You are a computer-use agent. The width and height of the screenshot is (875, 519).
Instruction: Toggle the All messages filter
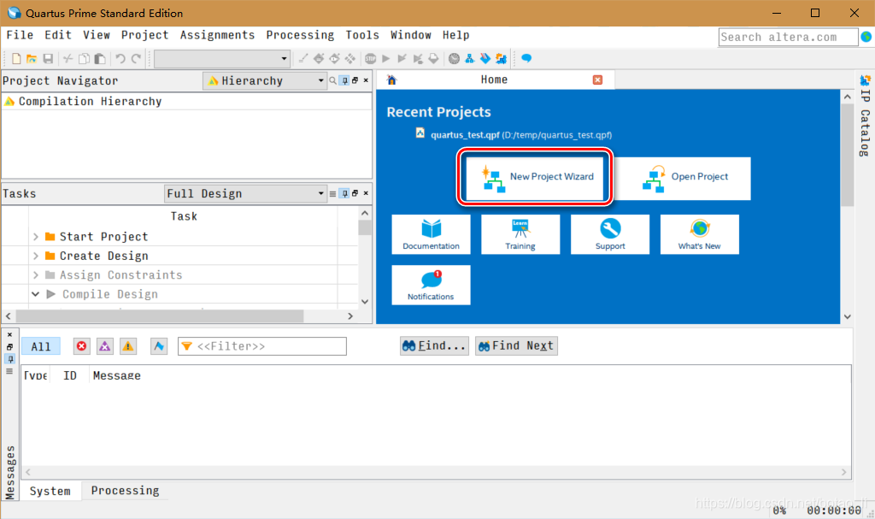point(41,346)
